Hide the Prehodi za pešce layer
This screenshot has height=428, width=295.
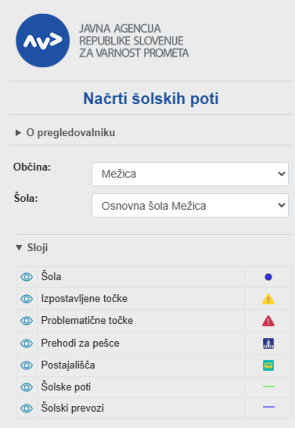(x=26, y=344)
